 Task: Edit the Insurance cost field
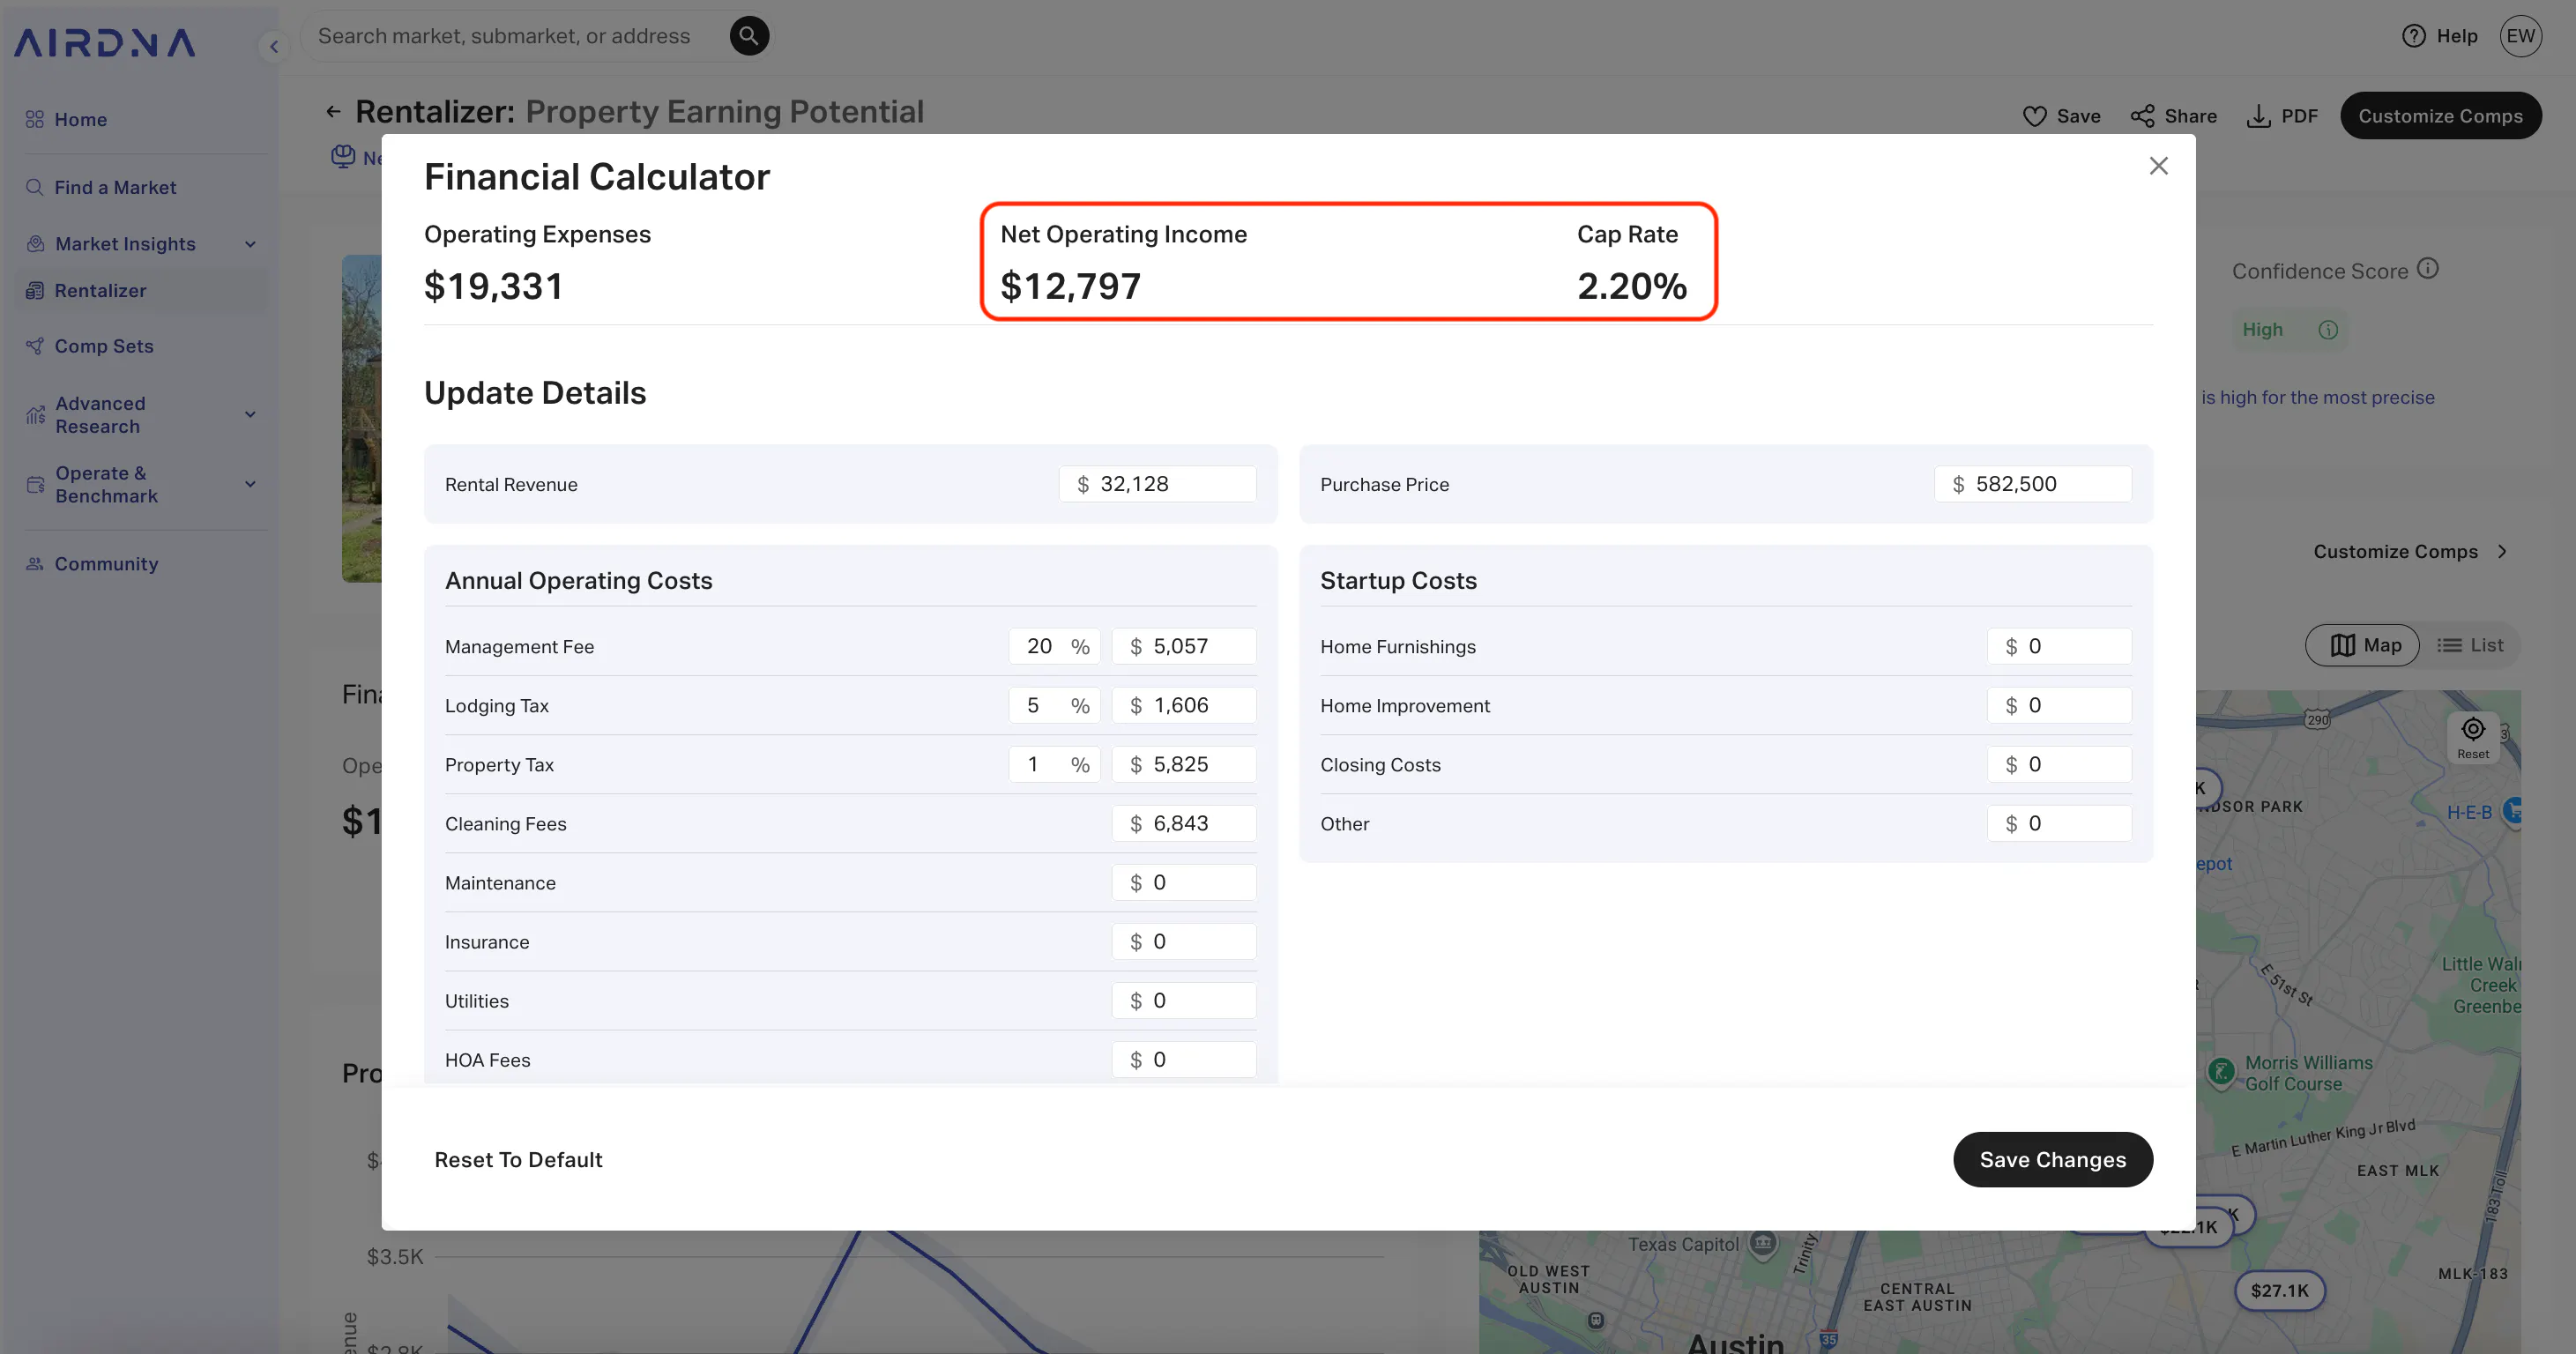tap(1184, 942)
